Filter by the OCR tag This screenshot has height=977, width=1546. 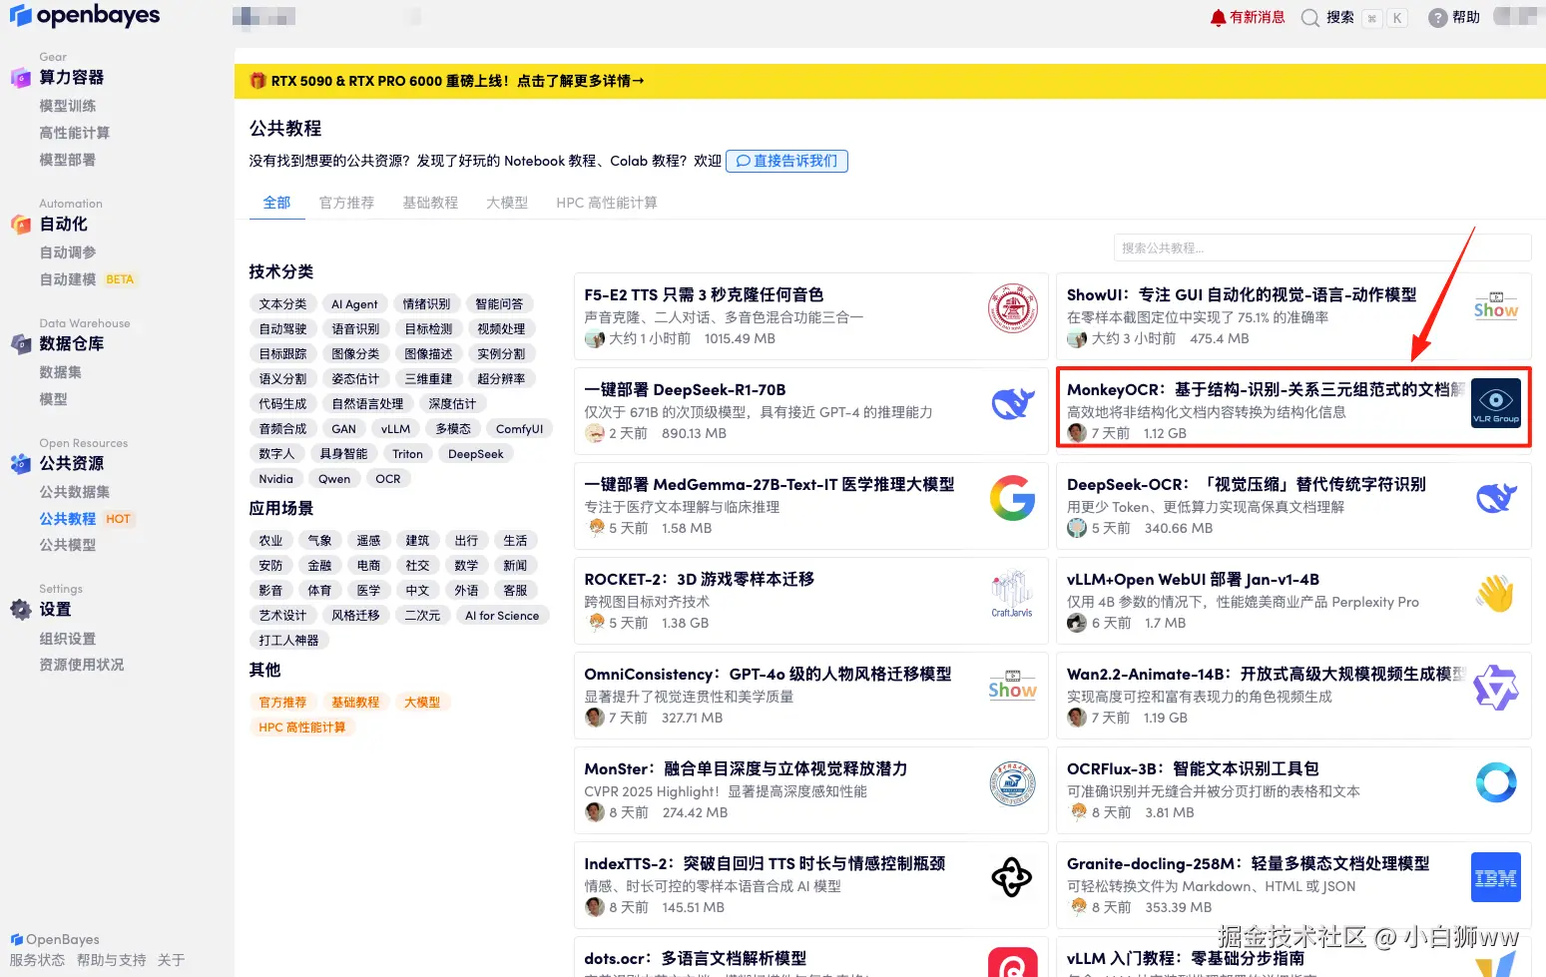pyautogui.click(x=388, y=479)
